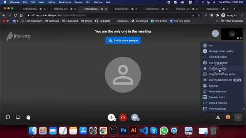Choose Mute everyone
This screenshot has height=138, width=246.
(x=222, y=92)
